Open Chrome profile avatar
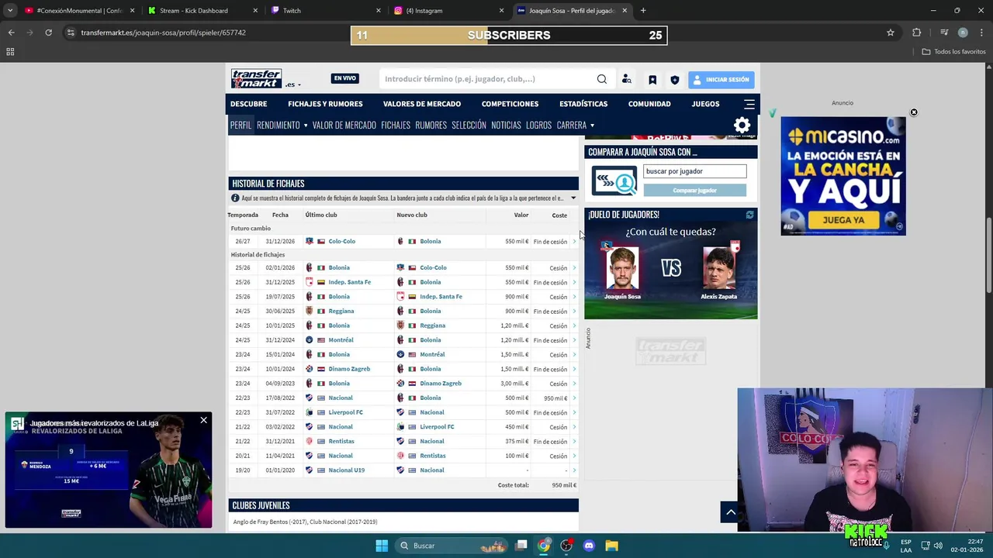Viewport: 993px width, 558px height. [963, 33]
